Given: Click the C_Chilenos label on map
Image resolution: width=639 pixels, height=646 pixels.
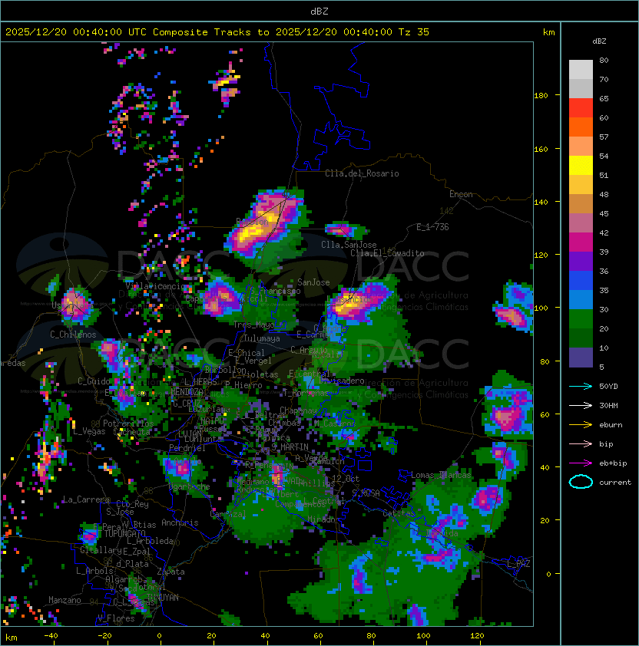Looking at the screenshot, I should tap(73, 335).
